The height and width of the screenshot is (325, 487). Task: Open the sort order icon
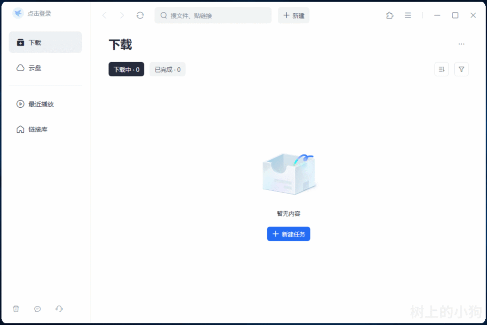click(441, 69)
